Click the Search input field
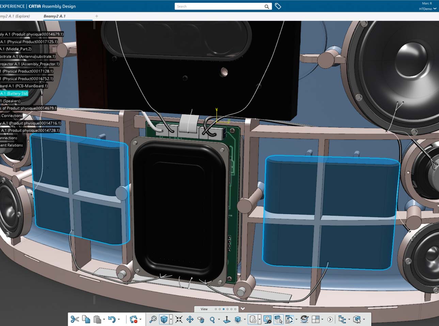This screenshot has width=439, height=326. [220, 6]
